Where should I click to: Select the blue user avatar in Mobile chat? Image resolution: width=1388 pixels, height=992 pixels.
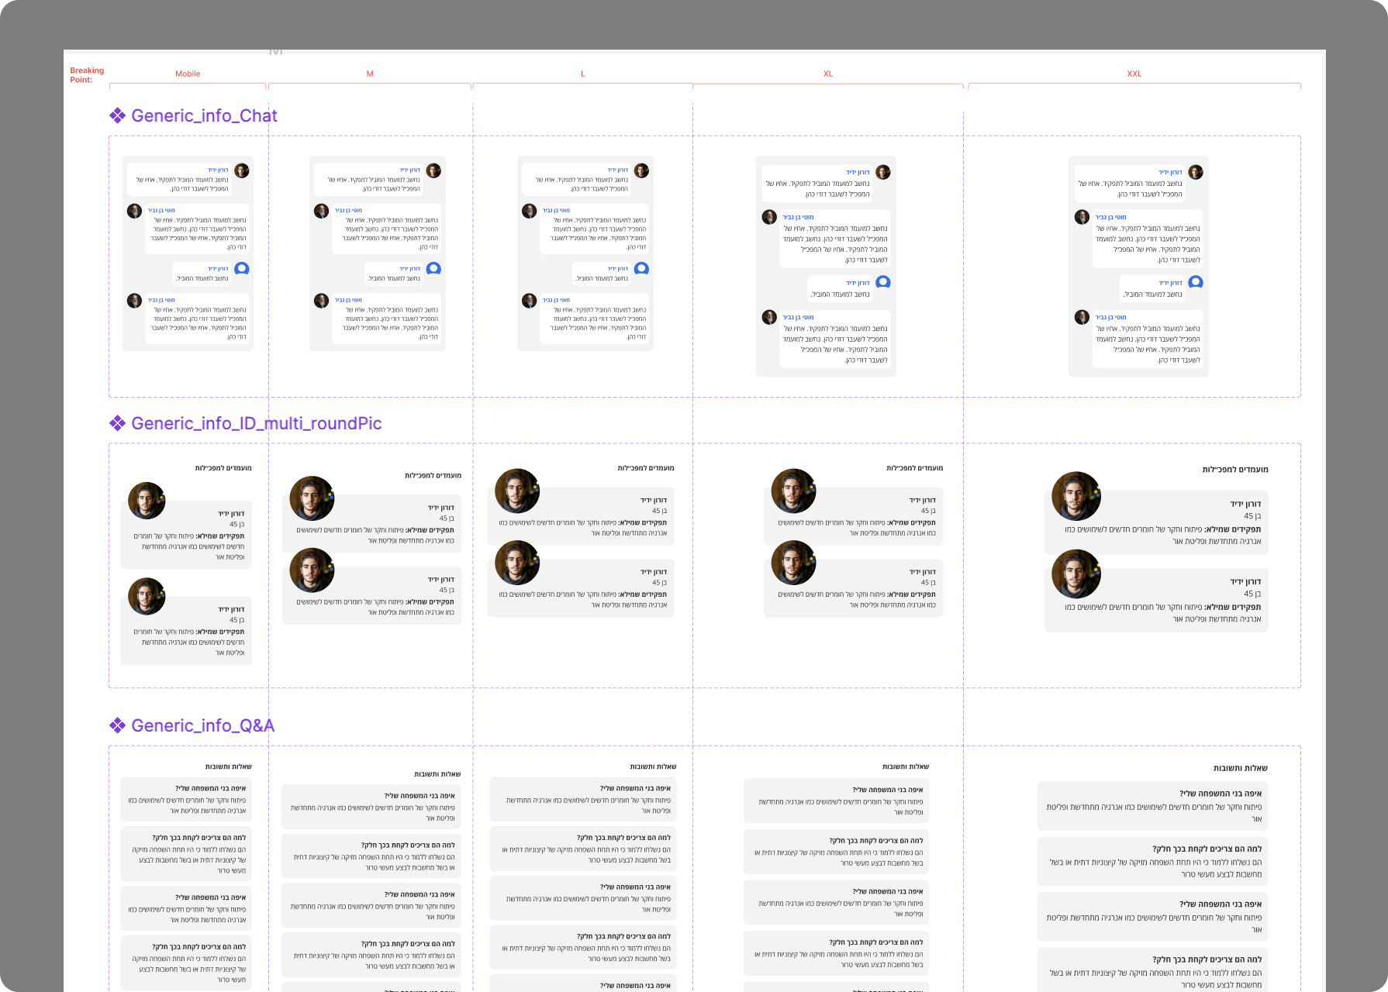242,269
